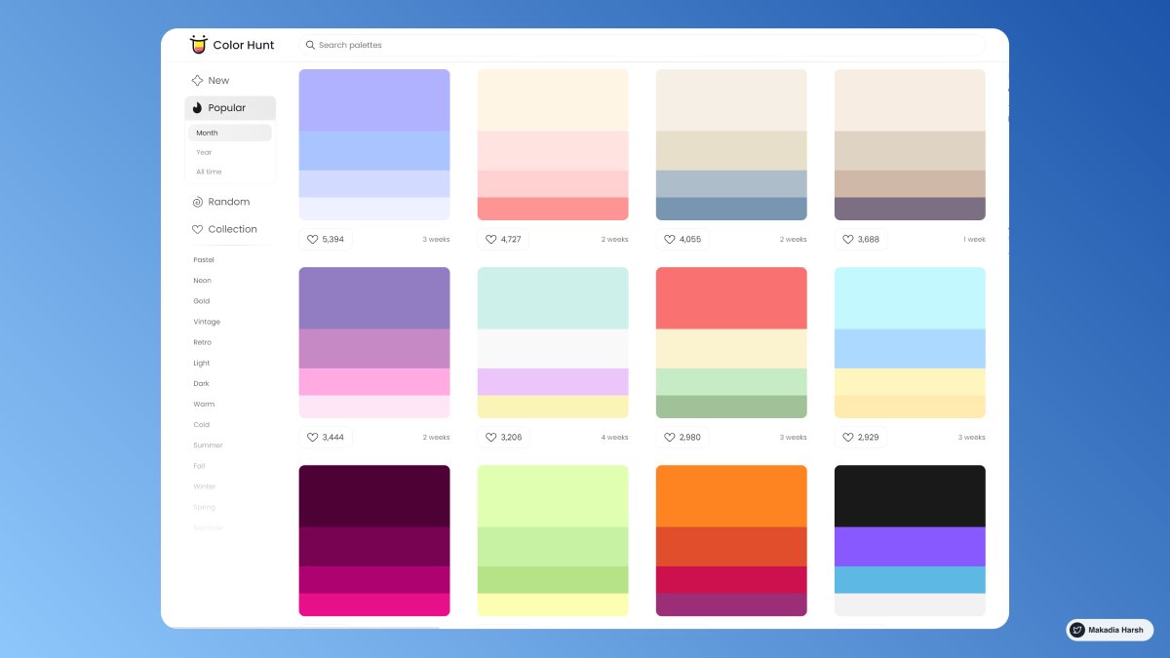
Task: Click the heart icon on the 5,394 palette
Action: pos(312,239)
